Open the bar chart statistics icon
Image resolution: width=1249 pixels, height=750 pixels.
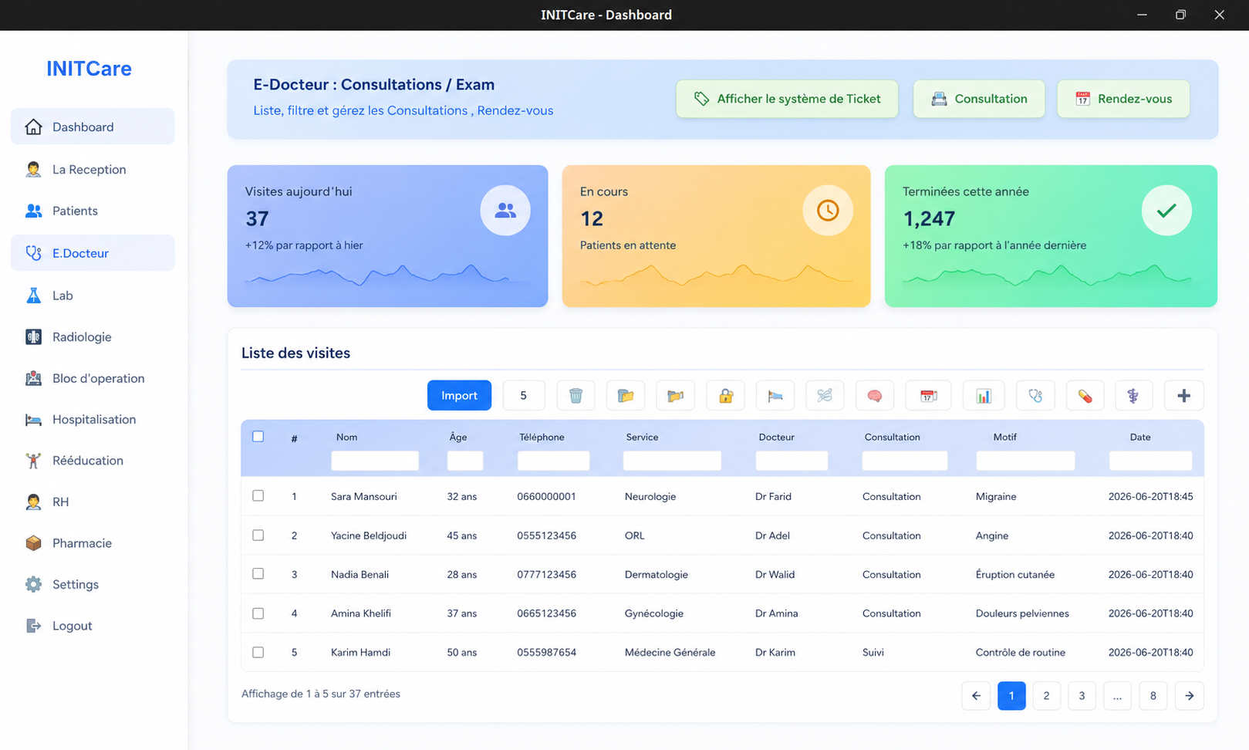[984, 396]
